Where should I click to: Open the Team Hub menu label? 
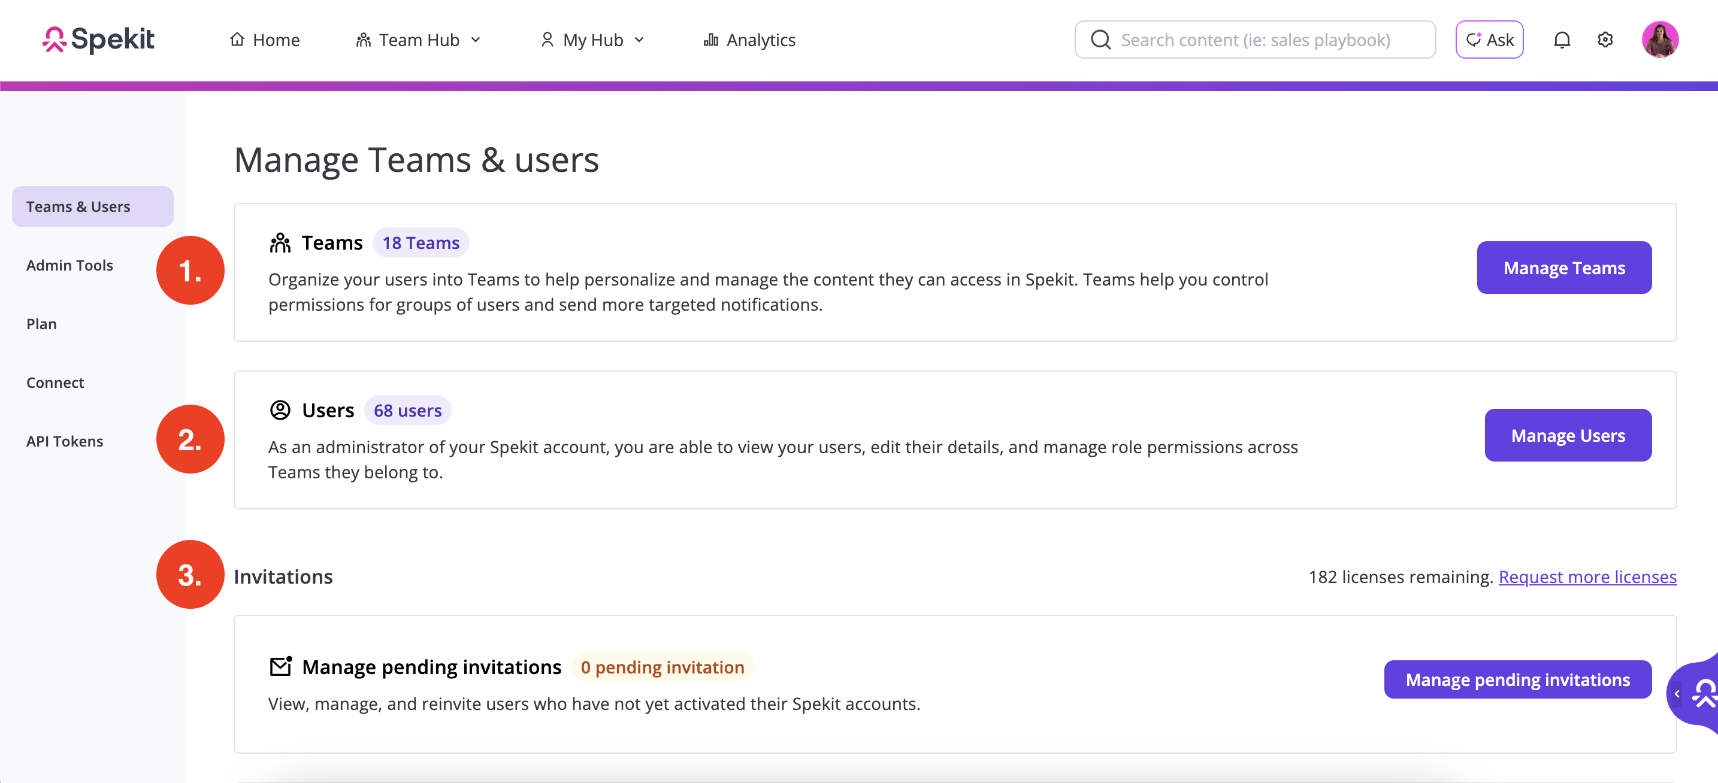419,40
